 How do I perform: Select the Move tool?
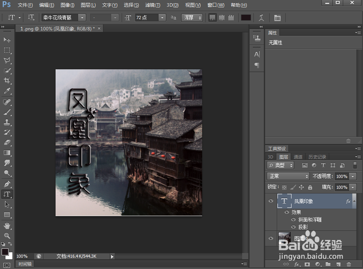pyautogui.click(x=7, y=40)
